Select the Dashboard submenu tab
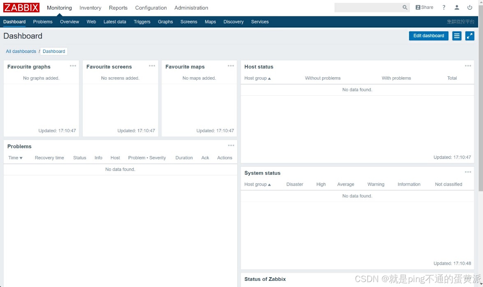Viewport: 483px width, 287px height. click(14, 22)
